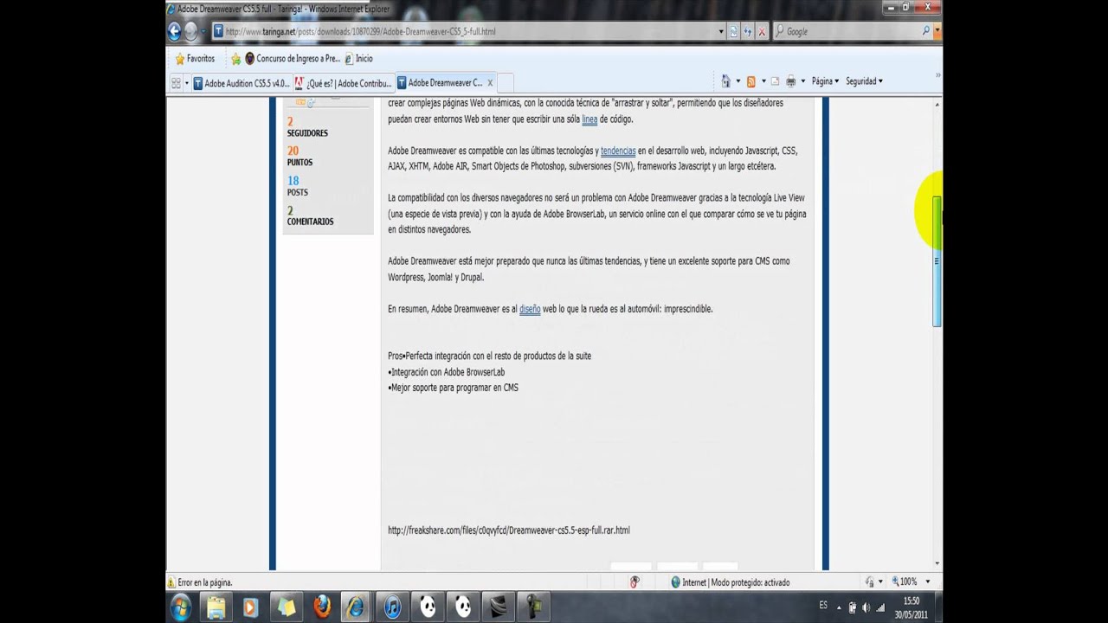Click the pop-up blocker status icon
The image size is (1108, 623).
click(x=634, y=582)
